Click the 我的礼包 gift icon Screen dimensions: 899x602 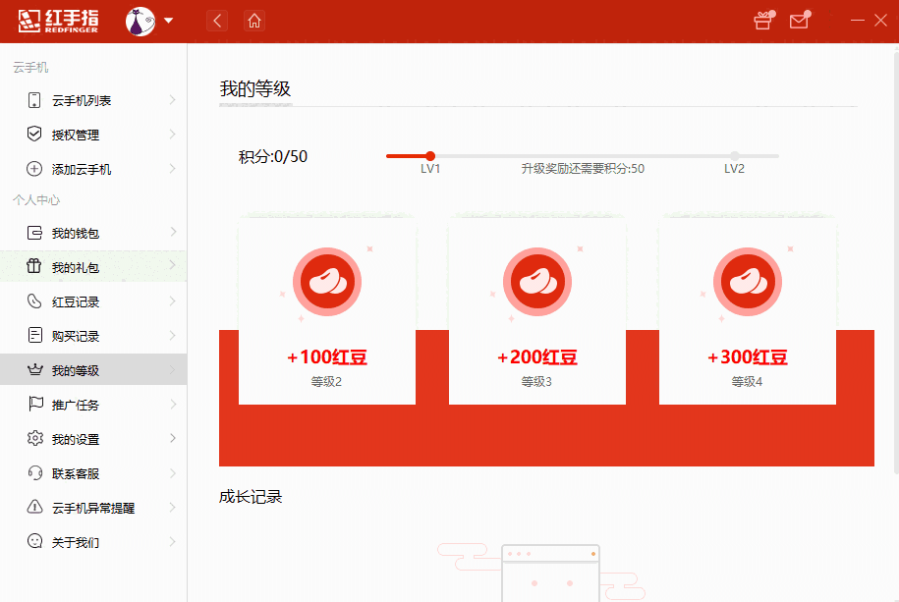pyautogui.click(x=34, y=266)
